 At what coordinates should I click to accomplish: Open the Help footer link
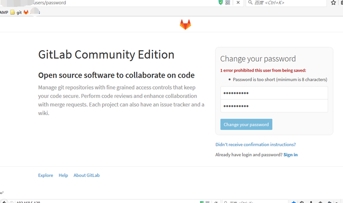[x=63, y=175]
